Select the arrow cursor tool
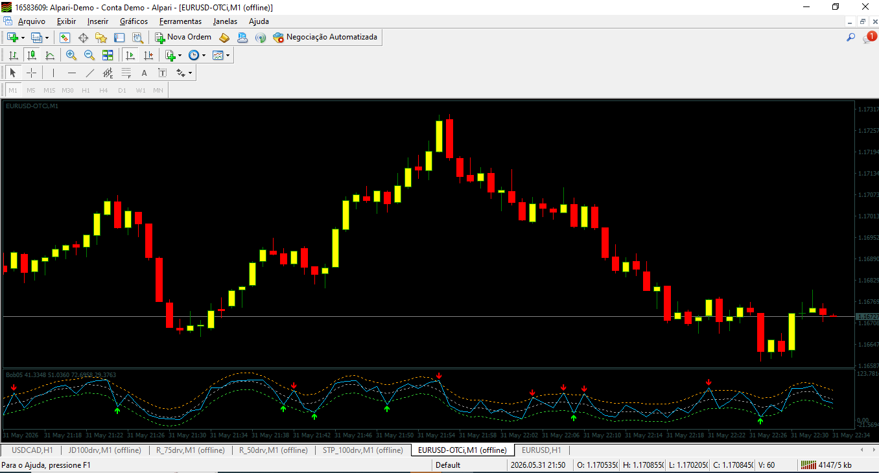 coord(13,73)
